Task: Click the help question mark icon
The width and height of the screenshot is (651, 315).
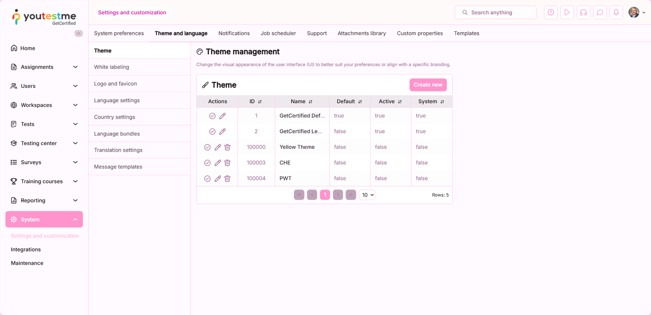Action: 551,13
